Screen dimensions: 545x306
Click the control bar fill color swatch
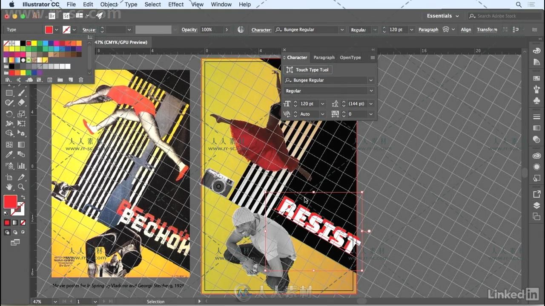(x=49, y=30)
